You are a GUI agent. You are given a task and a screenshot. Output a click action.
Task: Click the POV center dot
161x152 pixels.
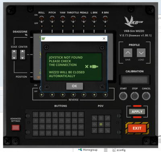pyautogui.click(x=101, y=124)
